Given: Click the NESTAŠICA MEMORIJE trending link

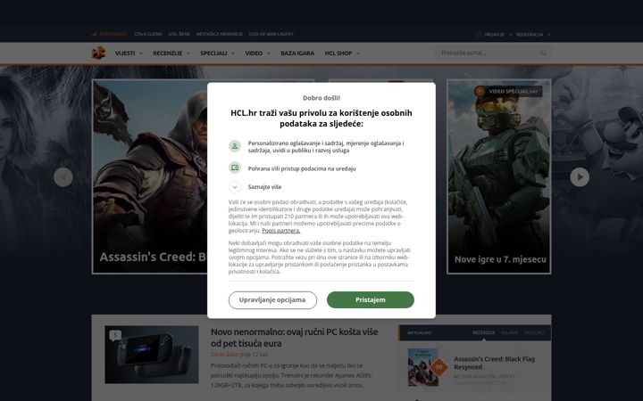Looking at the screenshot, I should tap(220, 34).
